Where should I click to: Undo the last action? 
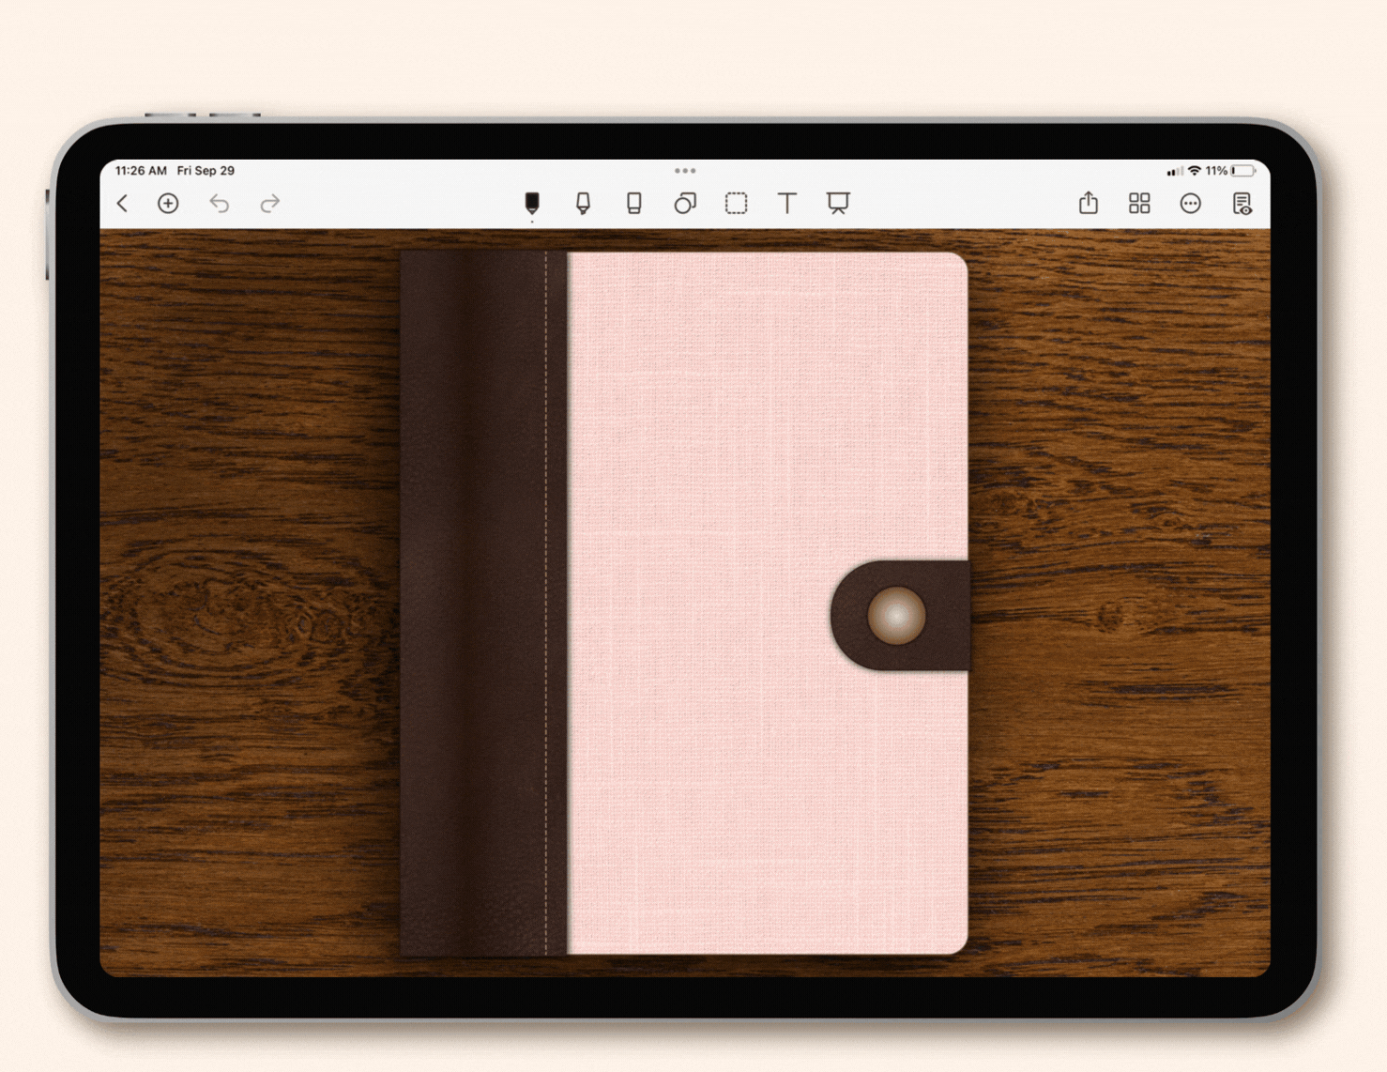[x=219, y=203]
